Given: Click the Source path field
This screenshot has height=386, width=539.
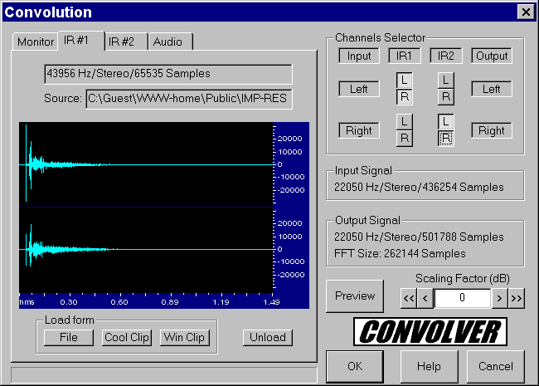Looking at the screenshot, I should click(x=189, y=99).
